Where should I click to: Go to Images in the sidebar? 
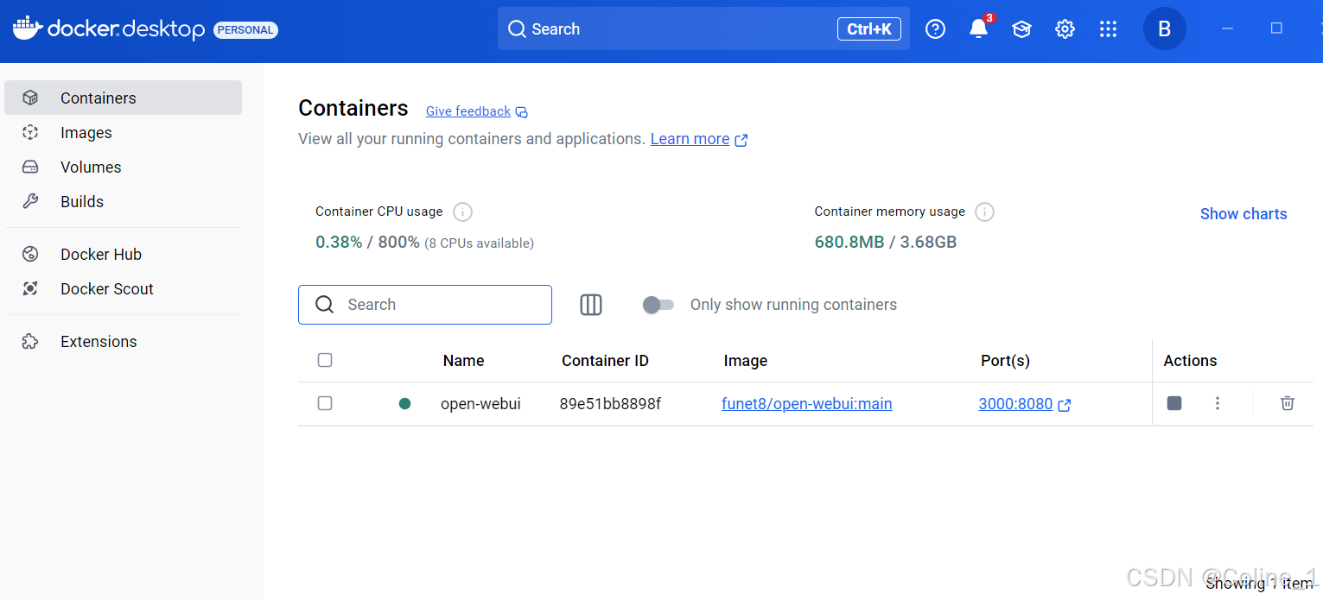point(123,132)
